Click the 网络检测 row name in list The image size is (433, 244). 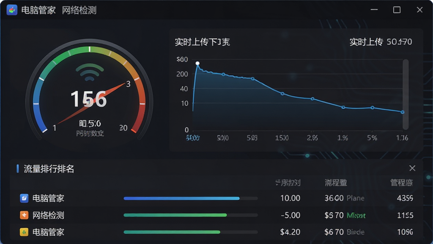[x=48, y=215]
